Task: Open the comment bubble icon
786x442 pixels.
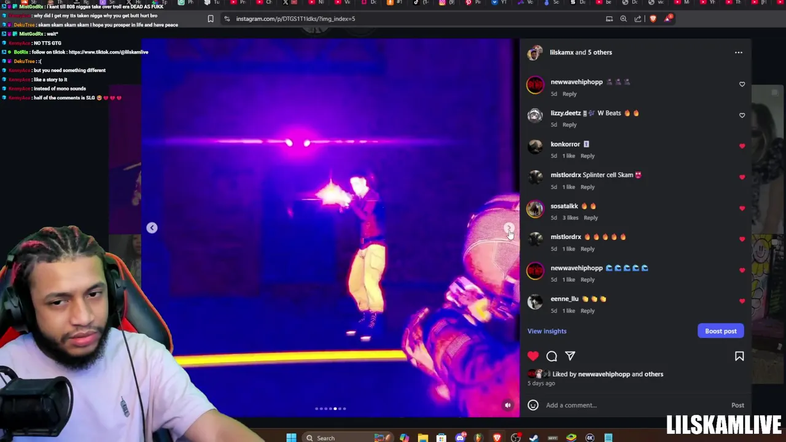Action: pyautogui.click(x=551, y=356)
